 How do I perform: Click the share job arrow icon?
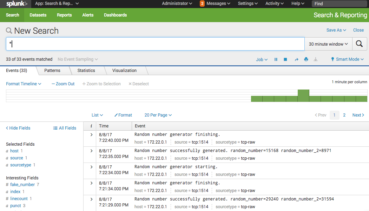click(296, 59)
